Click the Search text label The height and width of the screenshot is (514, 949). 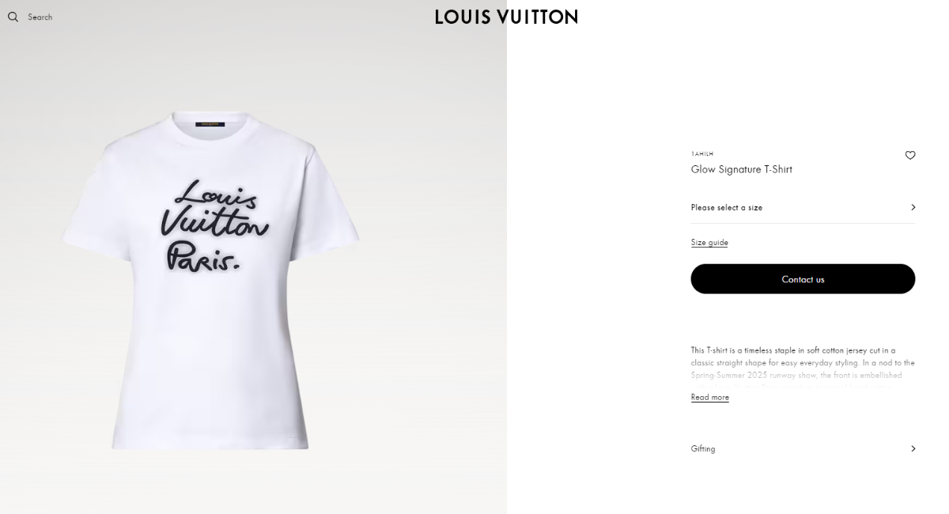pos(40,17)
